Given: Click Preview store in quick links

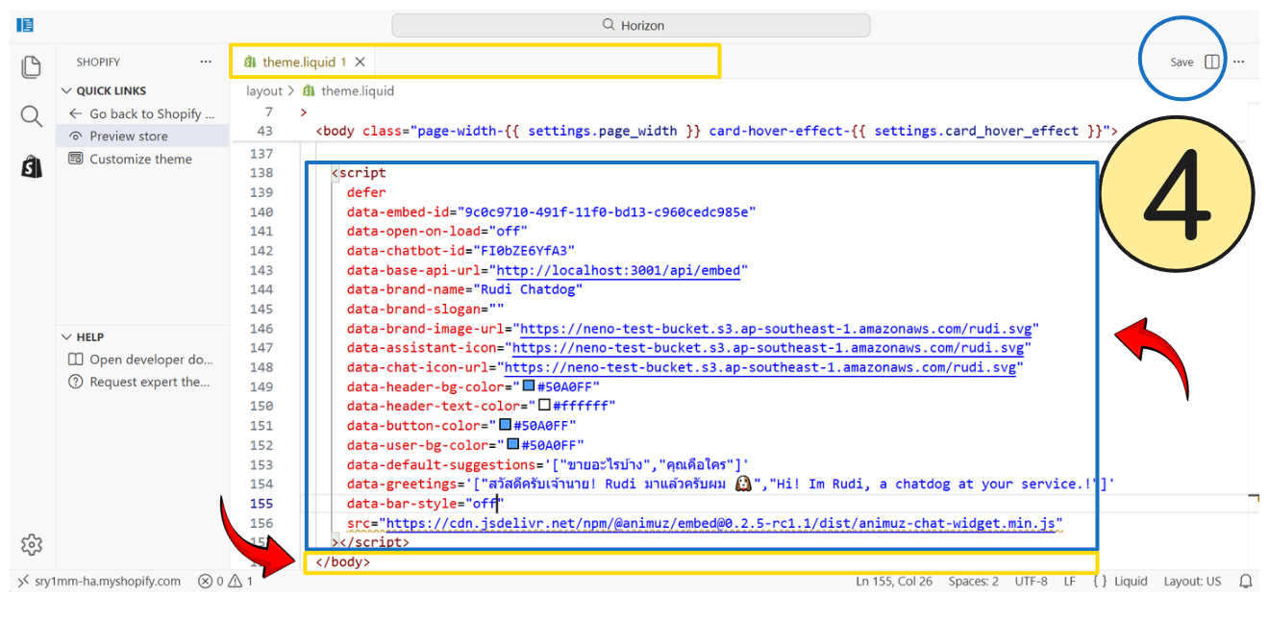Looking at the screenshot, I should coord(128,137).
